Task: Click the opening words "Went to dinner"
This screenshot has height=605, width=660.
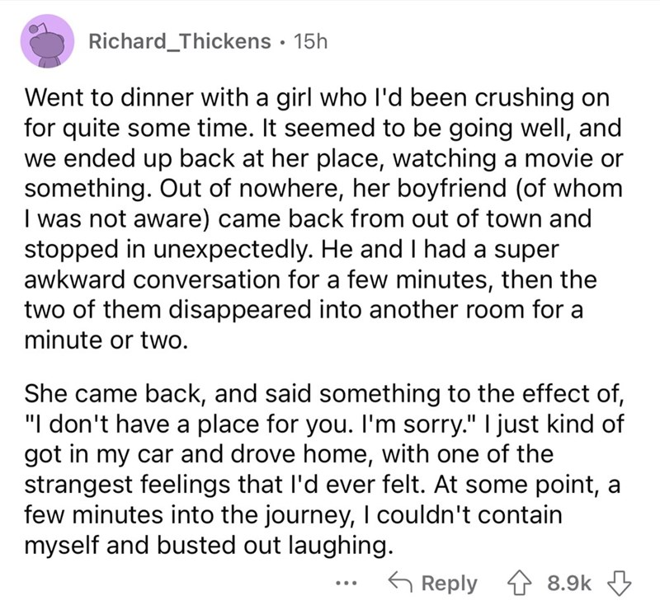Action: 95,98
